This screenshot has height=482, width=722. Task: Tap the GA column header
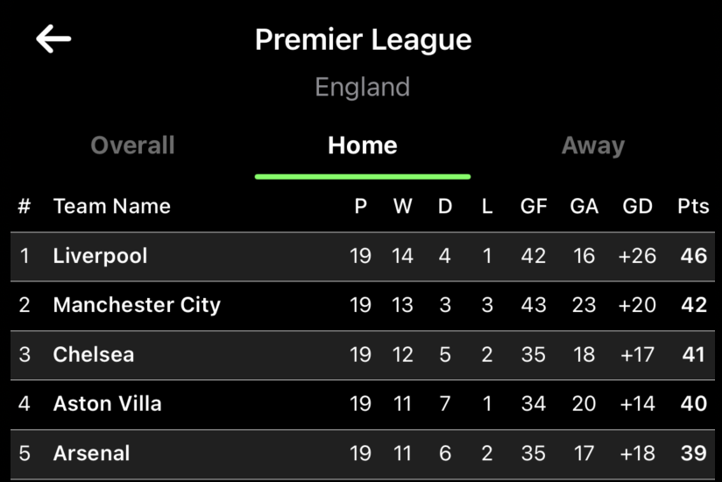pos(584,207)
